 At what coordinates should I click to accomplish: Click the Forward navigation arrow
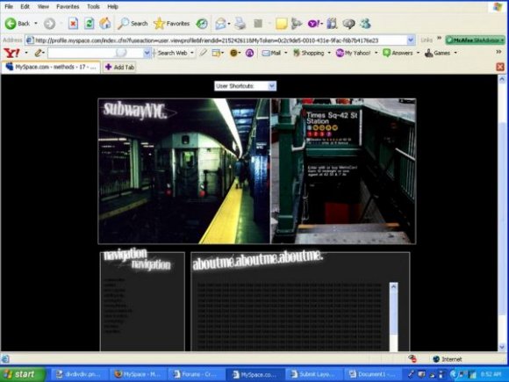tap(49, 24)
